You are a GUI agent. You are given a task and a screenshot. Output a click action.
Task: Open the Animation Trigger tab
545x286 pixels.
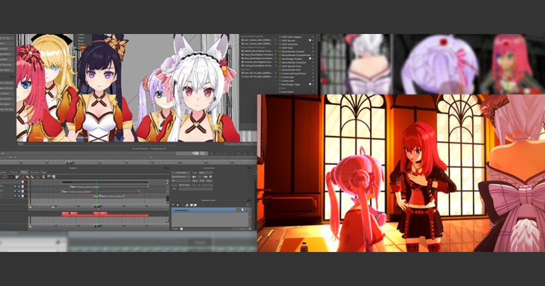(38, 172)
